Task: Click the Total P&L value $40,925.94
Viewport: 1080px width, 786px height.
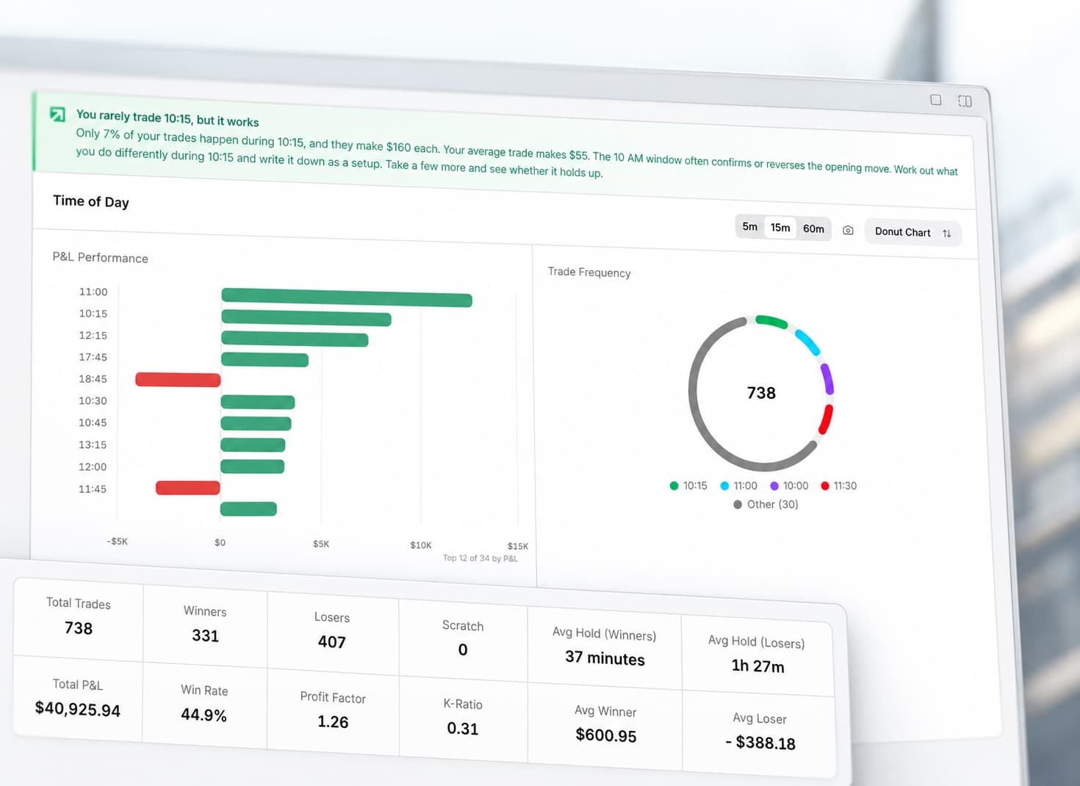Action: pos(78,709)
